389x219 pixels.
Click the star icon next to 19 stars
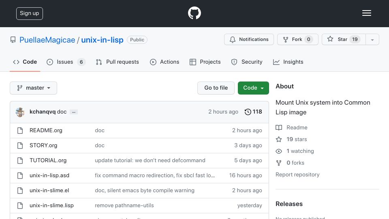(279, 139)
